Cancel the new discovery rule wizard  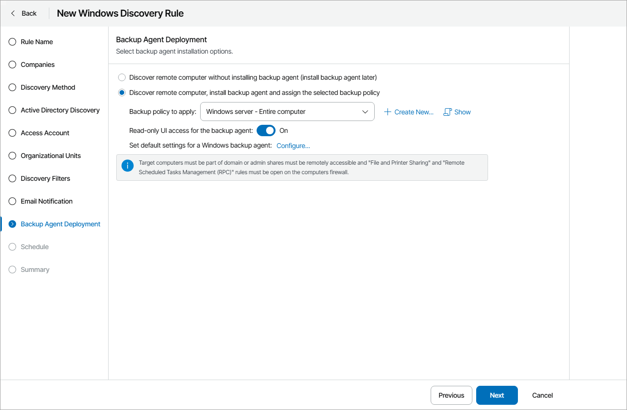click(542, 395)
